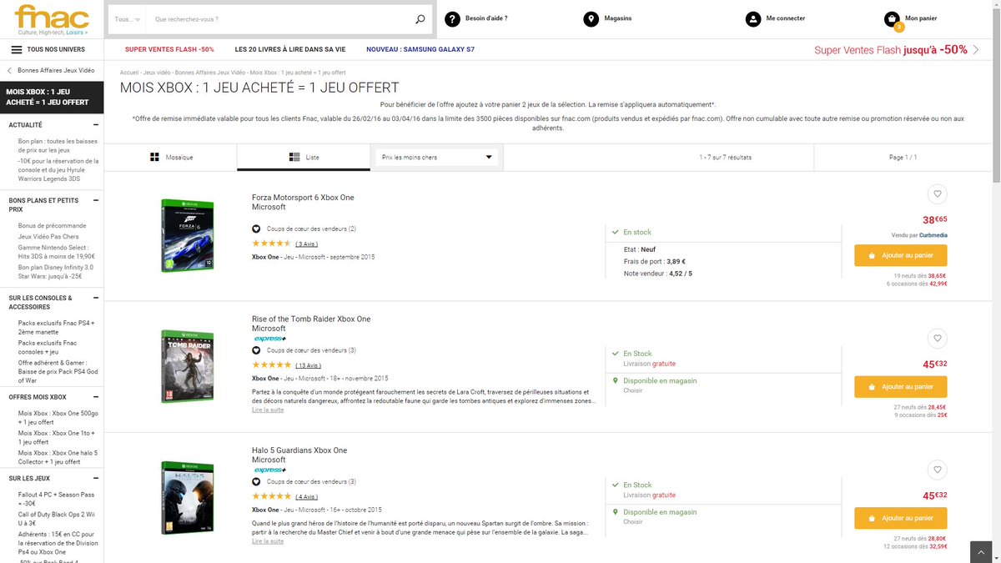Open the Mon panier basket icon
The height and width of the screenshot is (563, 1001).
893,18
